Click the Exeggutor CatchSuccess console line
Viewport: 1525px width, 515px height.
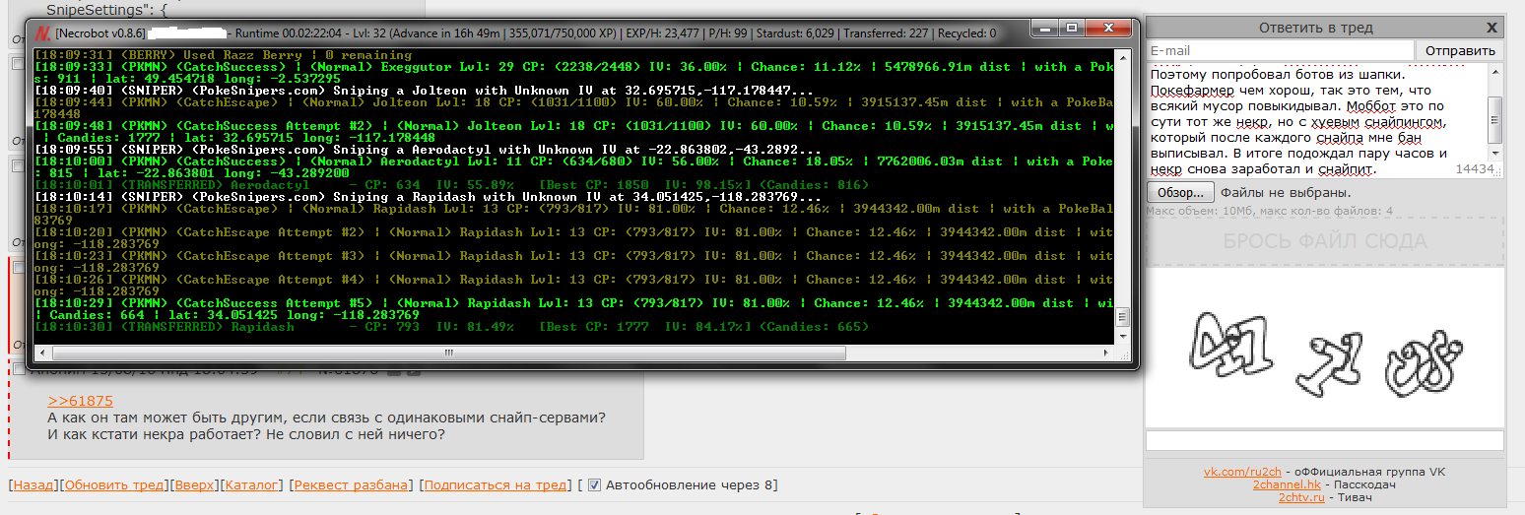pyautogui.click(x=573, y=73)
